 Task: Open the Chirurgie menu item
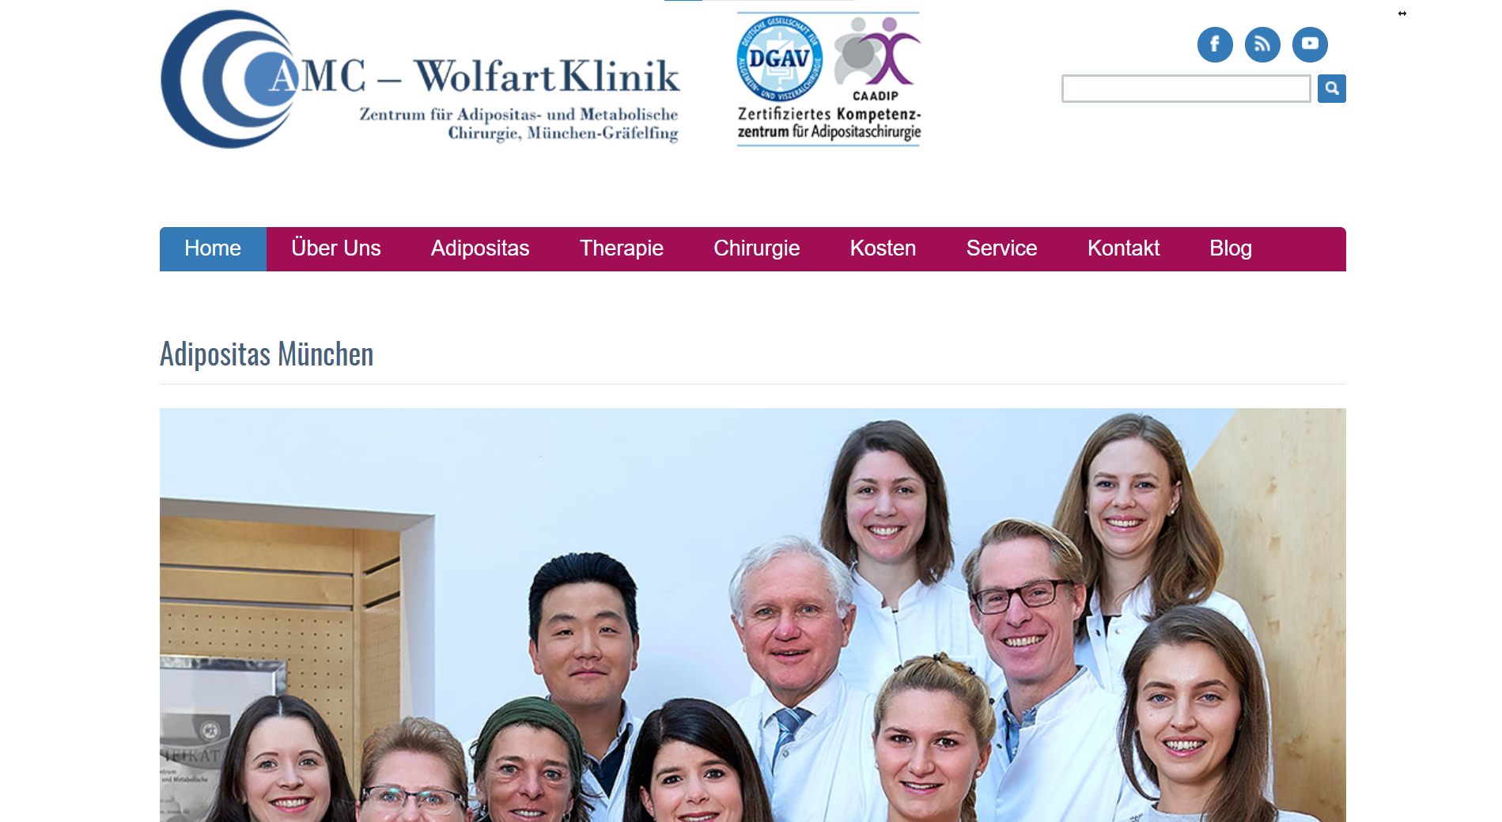pyautogui.click(x=757, y=248)
